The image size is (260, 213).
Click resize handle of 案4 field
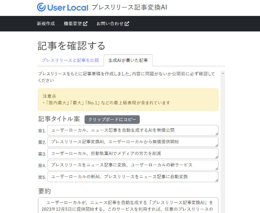[x=216, y=169]
